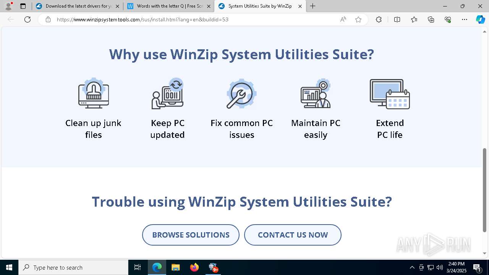Image resolution: width=489 pixels, height=275 pixels.
Task: Click the 'Extend PC life' label
Action: point(390,129)
